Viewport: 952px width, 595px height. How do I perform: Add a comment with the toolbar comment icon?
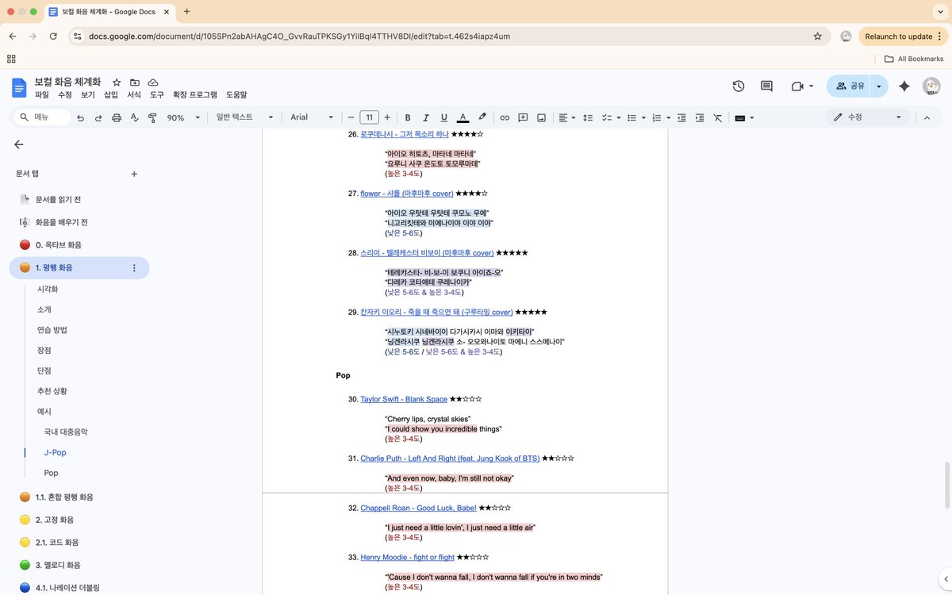[523, 117]
